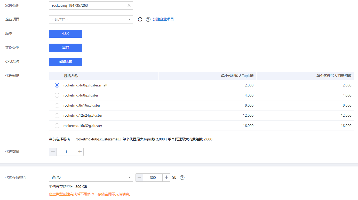Viewport: 358px width, 200px height.
Task: Click the 实例总存储空间 300 GB text
Action: (68, 187)
